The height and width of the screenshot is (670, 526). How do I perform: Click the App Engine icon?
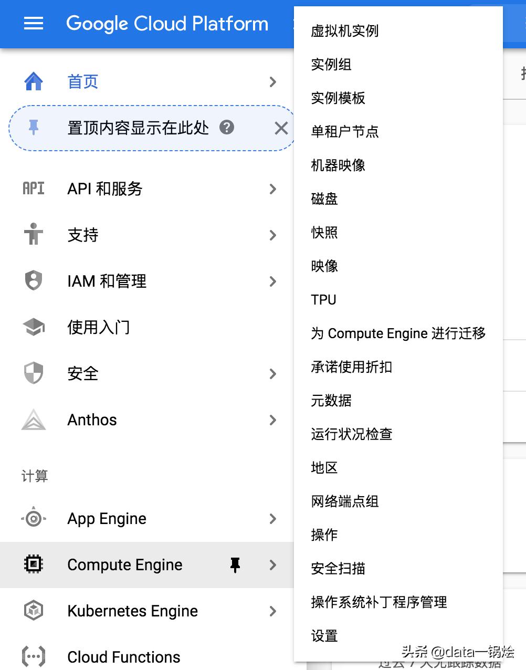(34, 519)
